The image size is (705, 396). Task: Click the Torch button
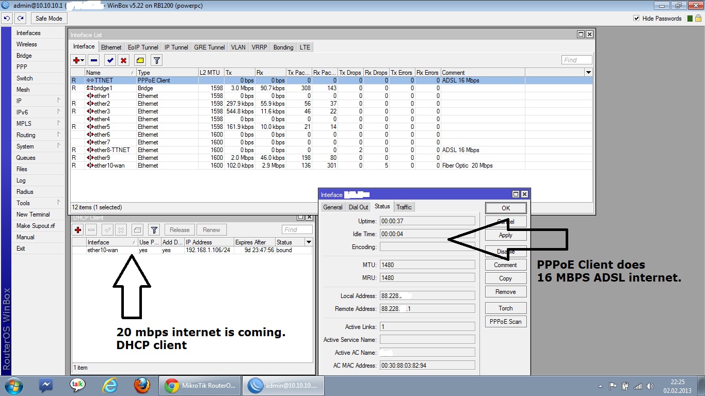point(506,308)
